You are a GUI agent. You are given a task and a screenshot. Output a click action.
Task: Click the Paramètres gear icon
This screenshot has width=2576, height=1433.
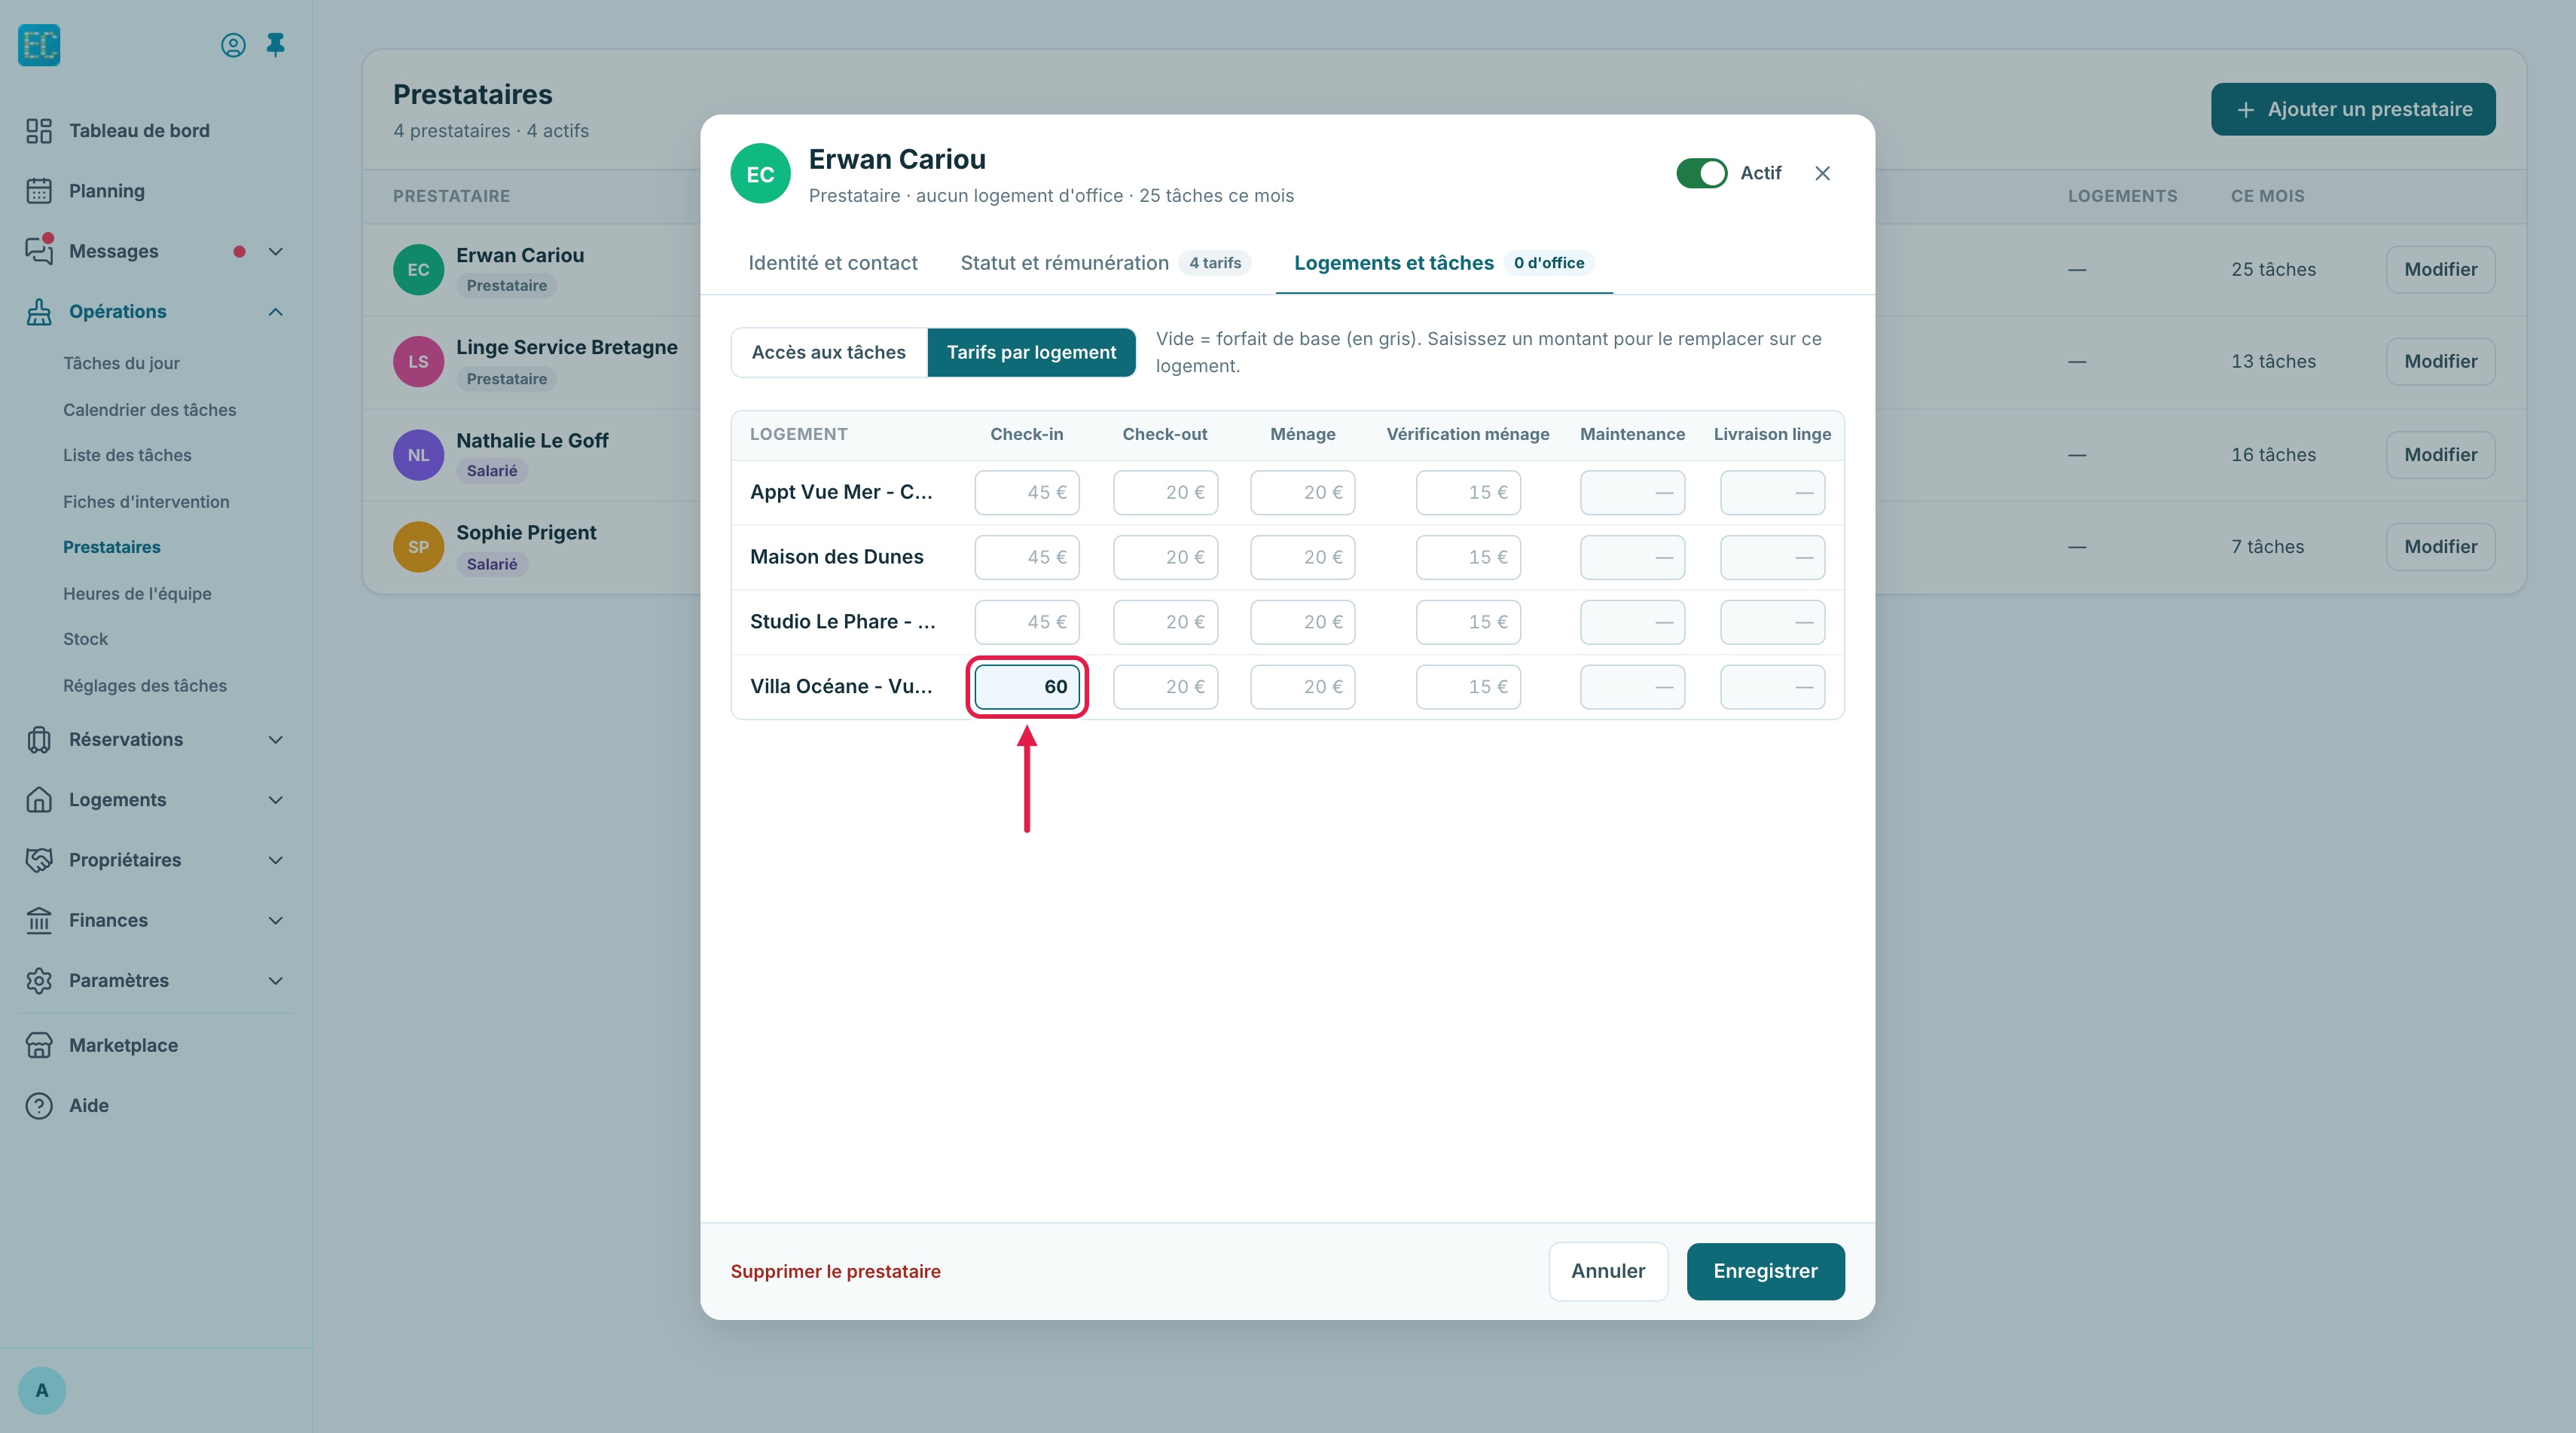pyautogui.click(x=39, y=981)
